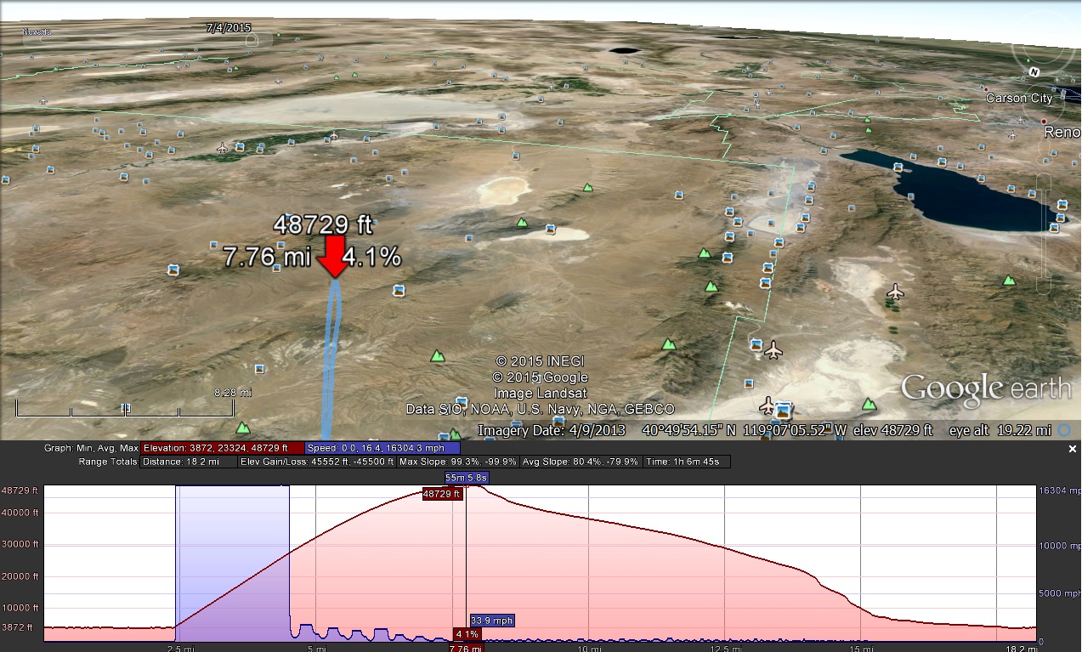Click the 33.9 mph speed tag on graph
The width and height of the screenshot is (1082, 652).
tap(493, 621)
